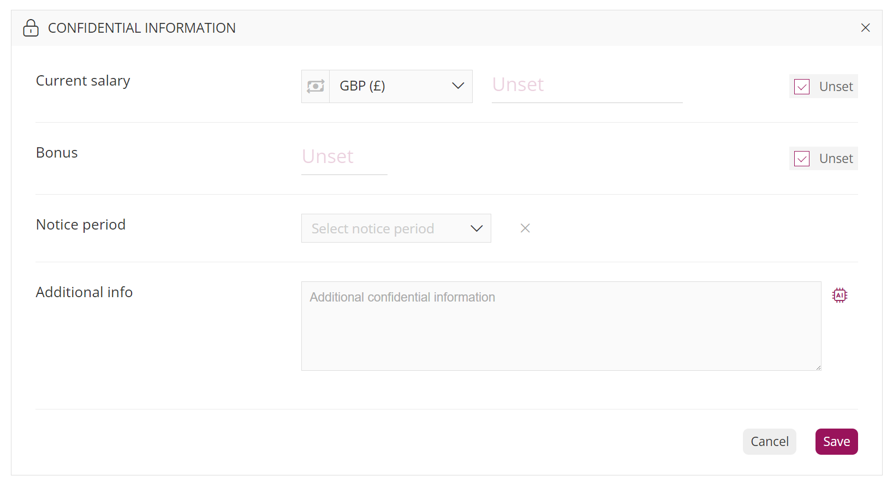Toggle the Unset checkbox for Bonus

[x=802, y=159]
